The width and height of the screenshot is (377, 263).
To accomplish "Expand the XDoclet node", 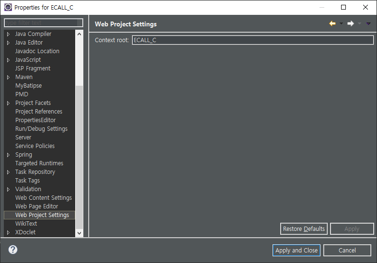I will [x=9, y=232].
